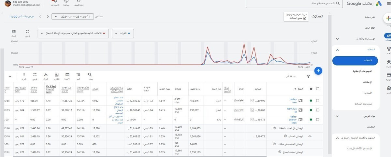Open the Clicks (النقرات) metric dropdown
Image resolution: width=391 pixels, height=157 pixels.
click(x=123, y=34)
